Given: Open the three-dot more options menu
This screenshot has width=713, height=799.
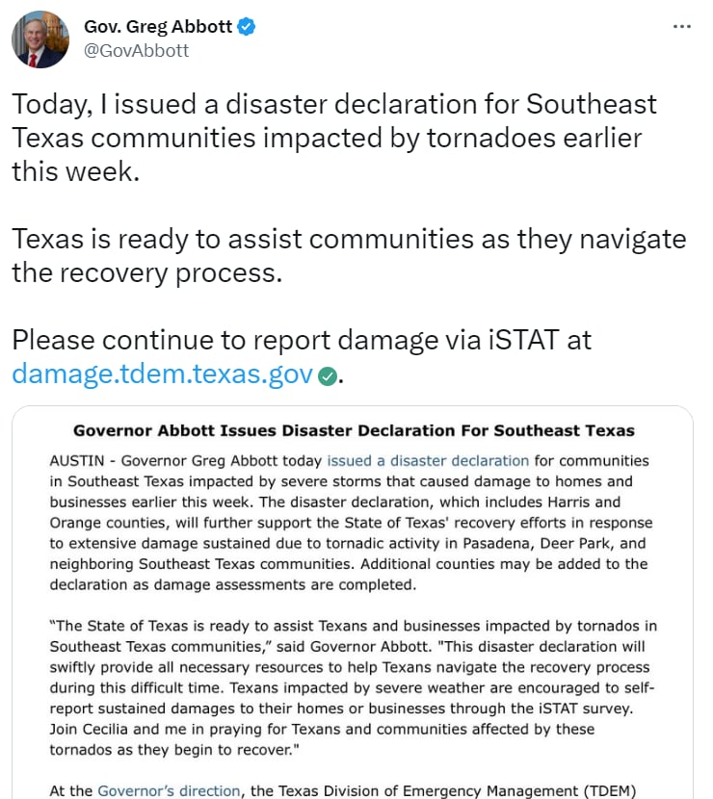Looking at the screenshot, I should [x=682, y=26].
